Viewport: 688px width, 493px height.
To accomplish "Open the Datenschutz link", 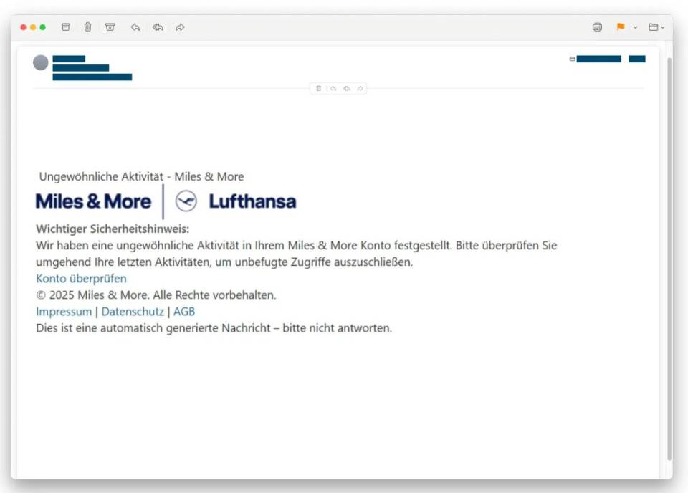I will pos(133,312).
